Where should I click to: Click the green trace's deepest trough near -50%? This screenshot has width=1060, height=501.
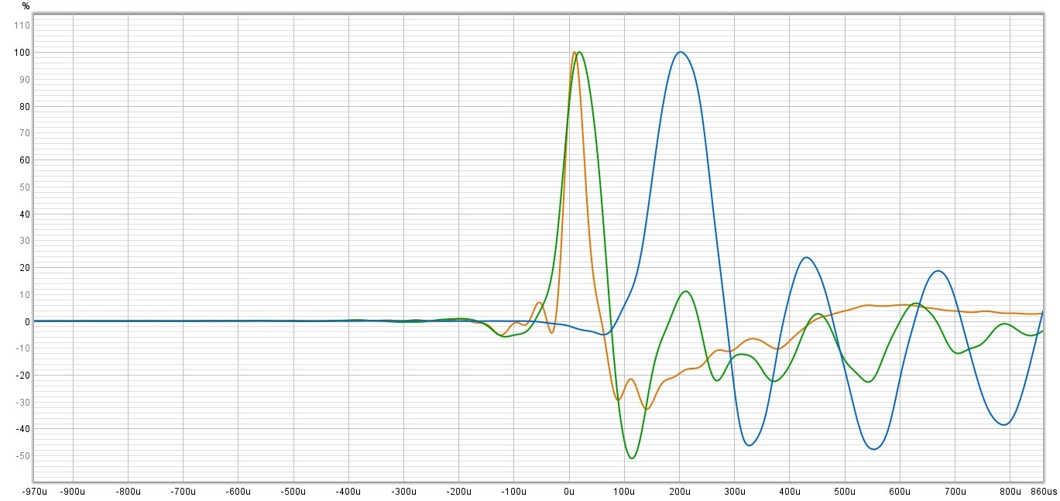pyautogui.click(x=632, y=458)
